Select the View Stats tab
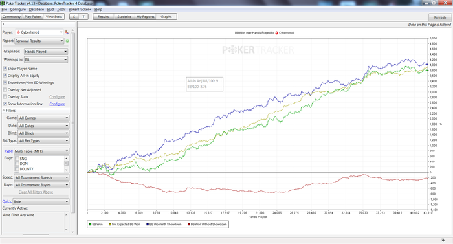Viewport: 453px width, 244px height. (x=54, y=17)
